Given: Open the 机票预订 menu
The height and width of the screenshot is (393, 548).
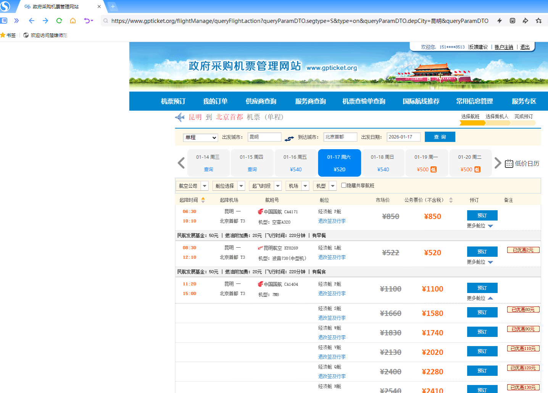Looking at the screenshot, I should click(173, 101).
